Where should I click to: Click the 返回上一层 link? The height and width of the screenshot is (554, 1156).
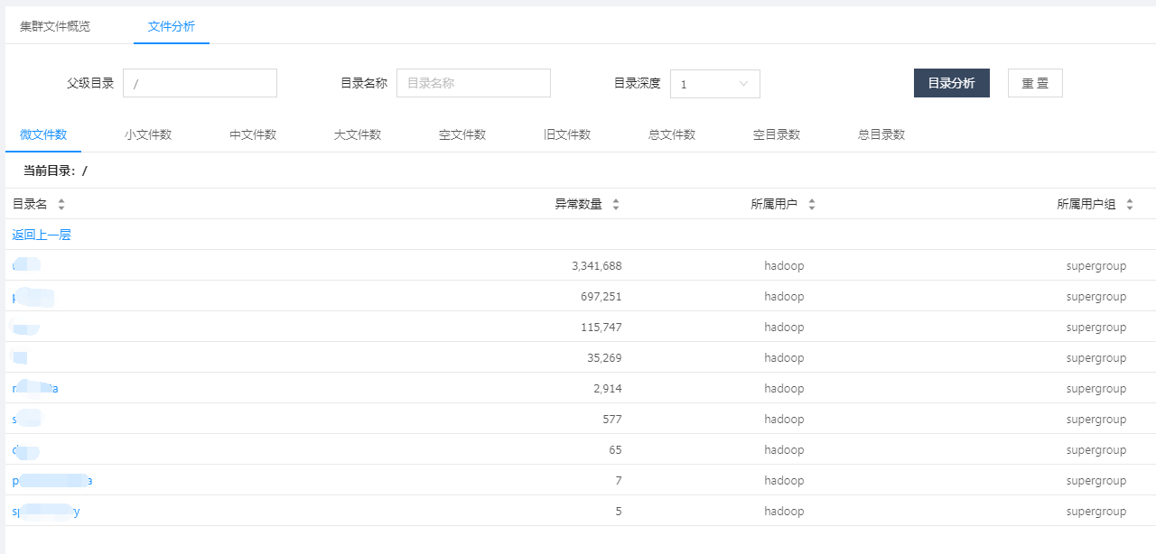[42, 235]
